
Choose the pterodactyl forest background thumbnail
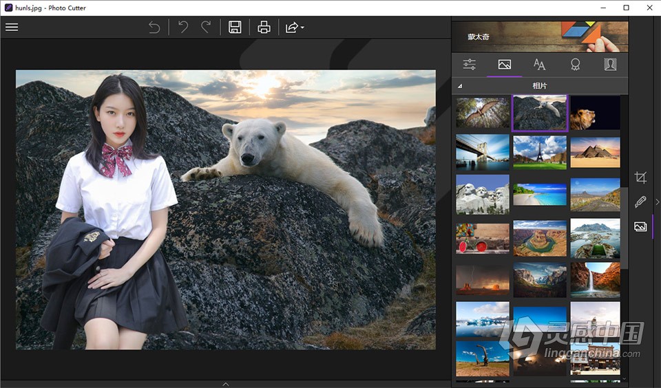[483, 113]
